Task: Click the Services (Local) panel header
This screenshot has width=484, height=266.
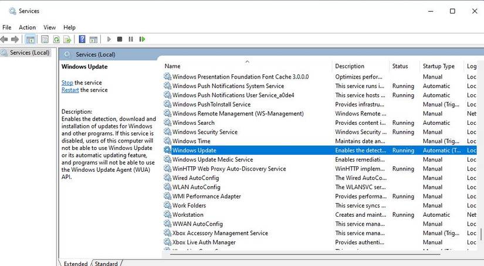Action: click(x=96, y=54)
